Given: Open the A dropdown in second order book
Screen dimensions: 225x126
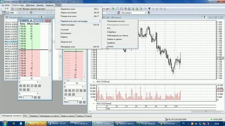Looking at the screenshot, I should coord(83,87).
